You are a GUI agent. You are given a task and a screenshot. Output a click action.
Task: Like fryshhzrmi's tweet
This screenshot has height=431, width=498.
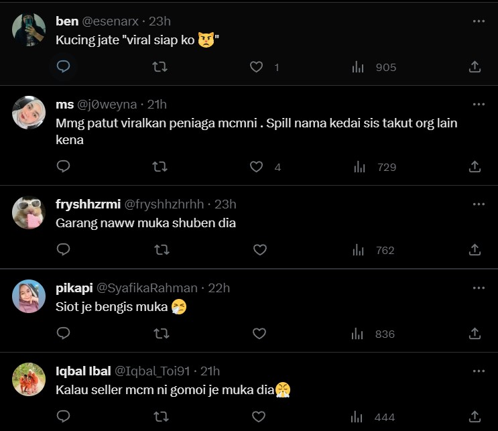(x=259, y=250)
